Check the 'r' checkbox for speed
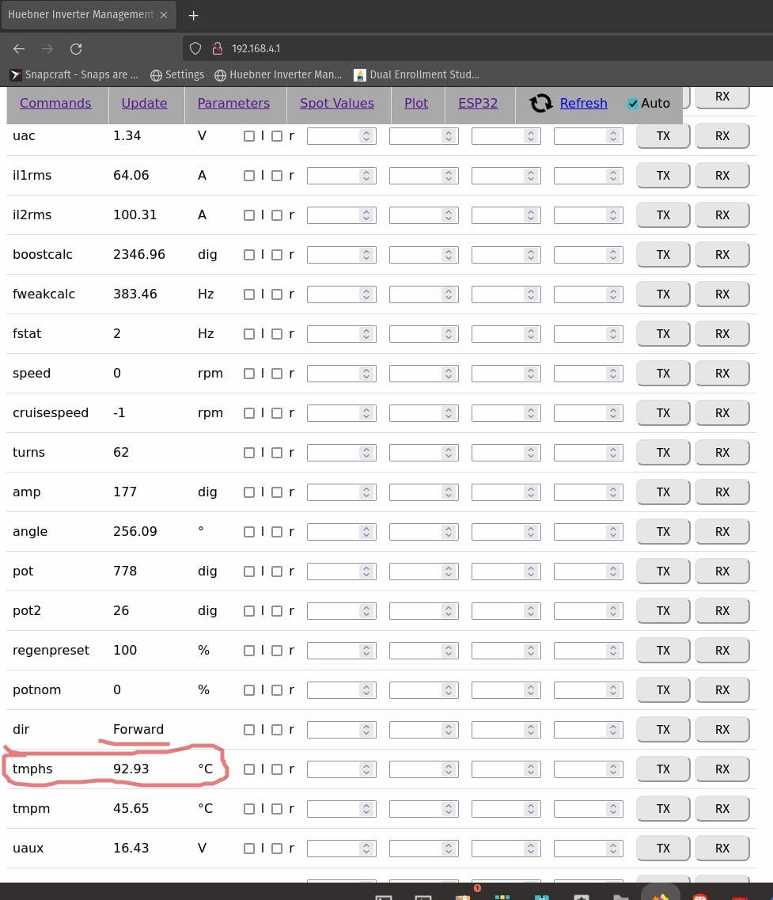The height and width of the screenshot is (900, 773). (277, 374)
